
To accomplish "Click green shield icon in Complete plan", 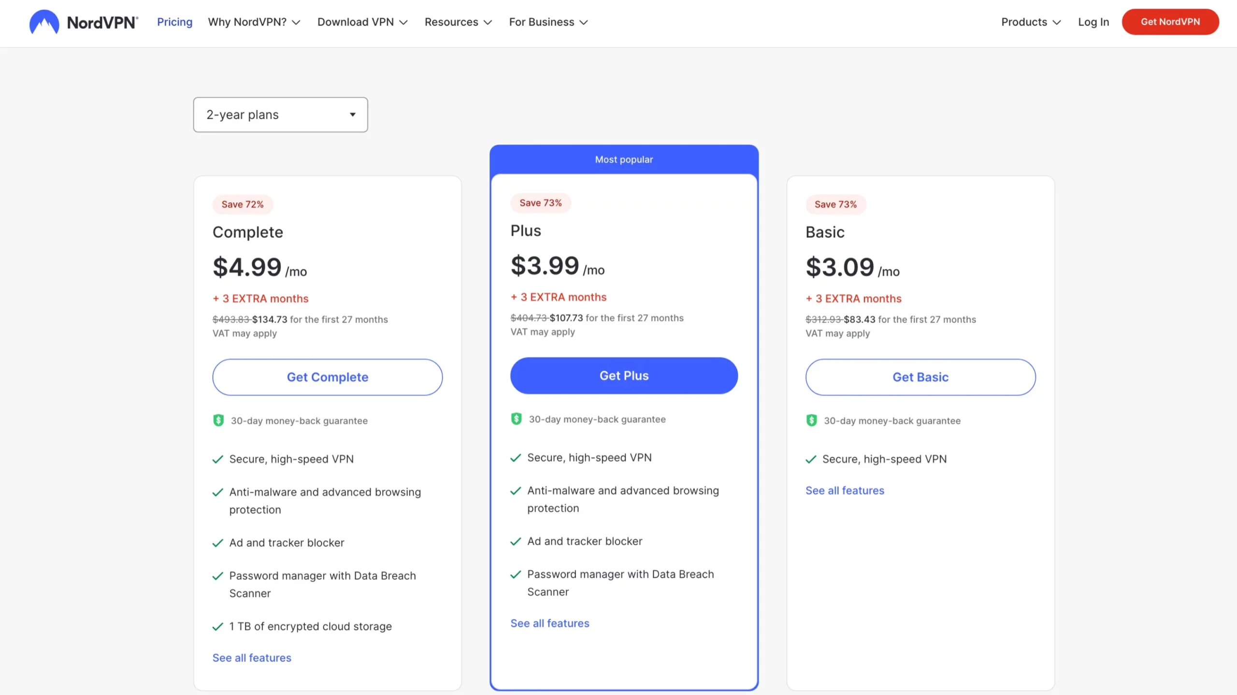I will pyautogui.click(x=218, y=420).
